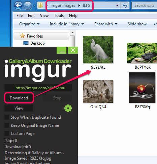The image size is (157, 164).
Task: Open the recent pages dropdown beside Forward
Action: 34,5
